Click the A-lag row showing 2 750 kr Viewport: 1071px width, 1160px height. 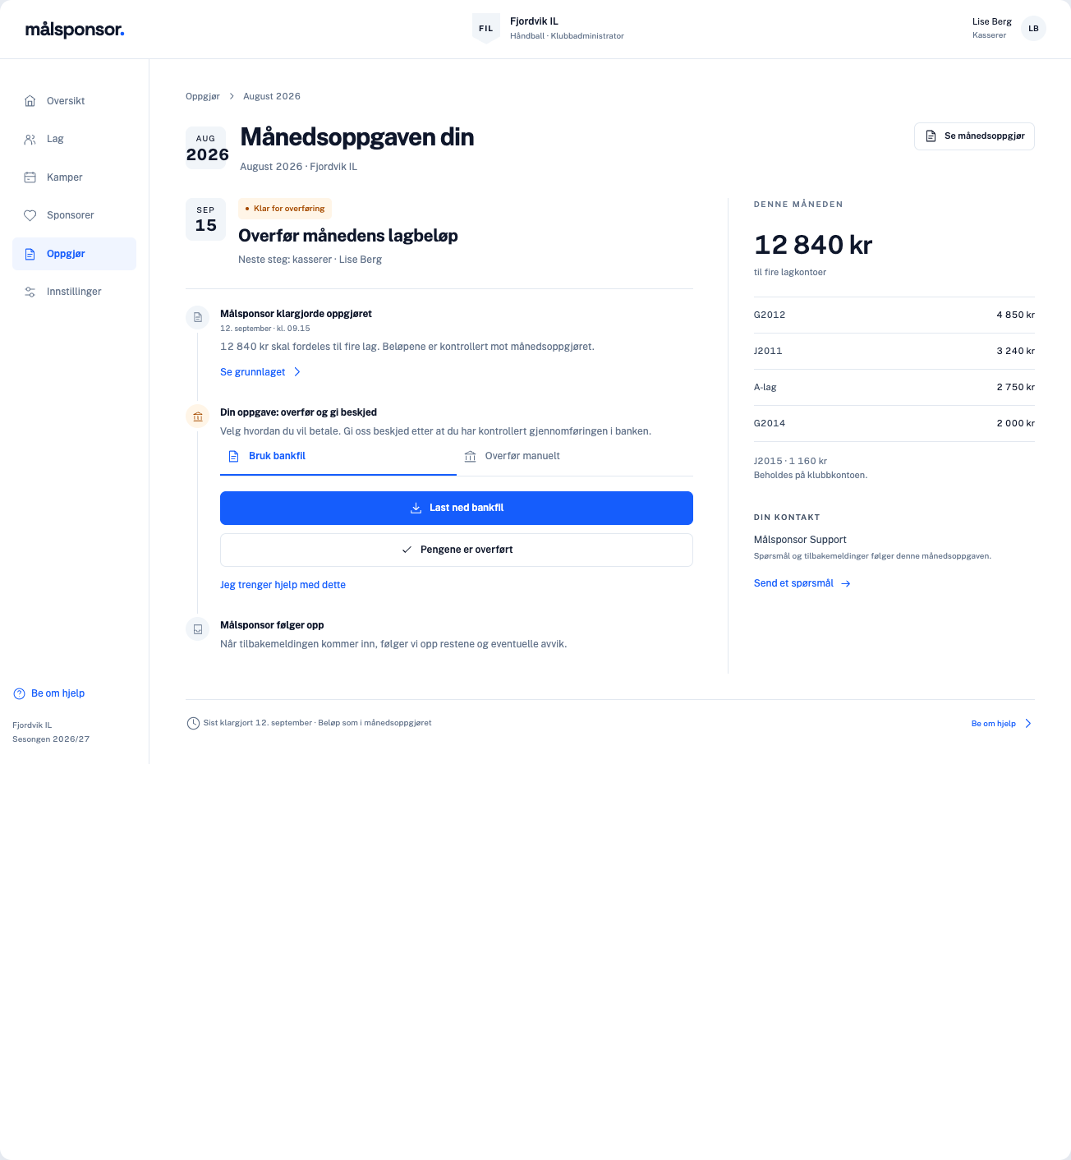tap(894, 387)
